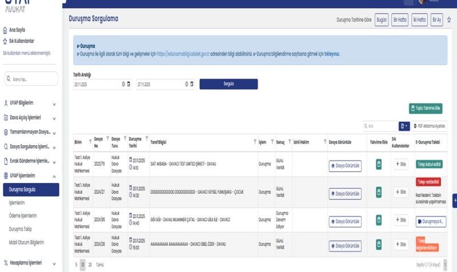
Task: Open the start date calendar picker icon
Action: tap(129, 84)
